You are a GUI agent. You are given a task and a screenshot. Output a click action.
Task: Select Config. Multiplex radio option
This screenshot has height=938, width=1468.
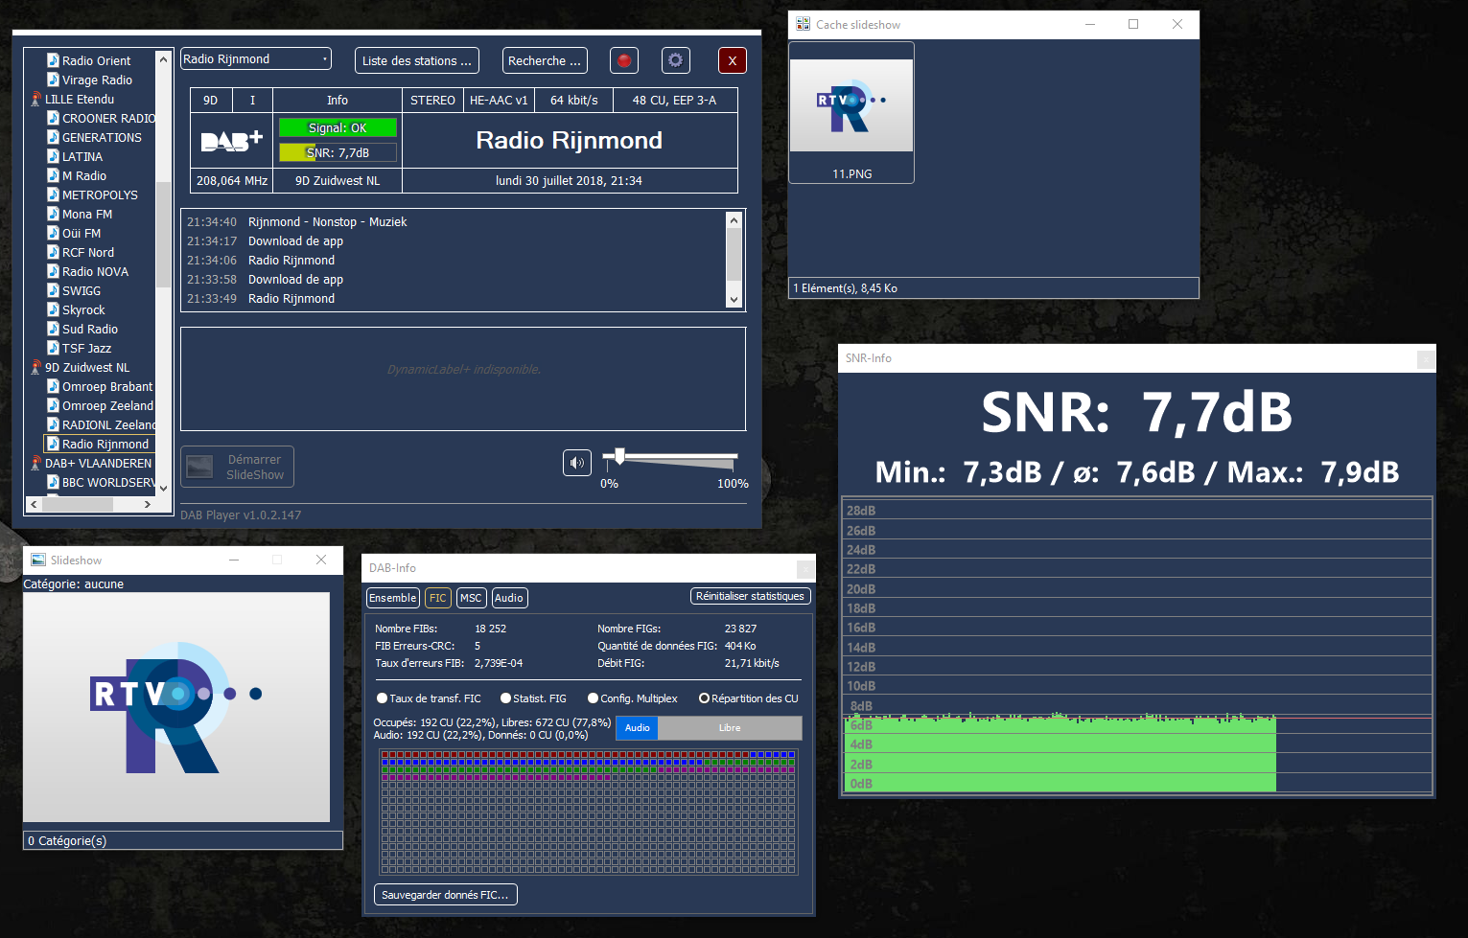(x=594, y=698)
